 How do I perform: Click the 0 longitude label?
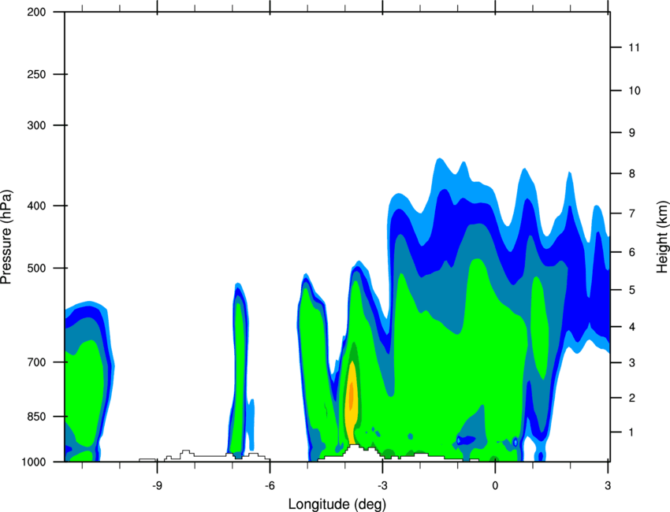pos(495,485)
